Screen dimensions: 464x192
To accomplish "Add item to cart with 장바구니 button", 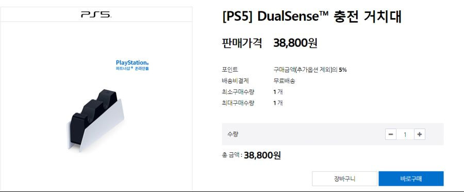I will [344, 179].
